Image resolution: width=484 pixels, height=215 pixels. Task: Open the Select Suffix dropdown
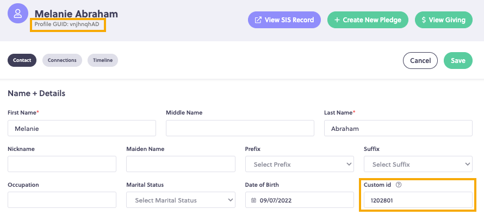[x=418, y=164]
